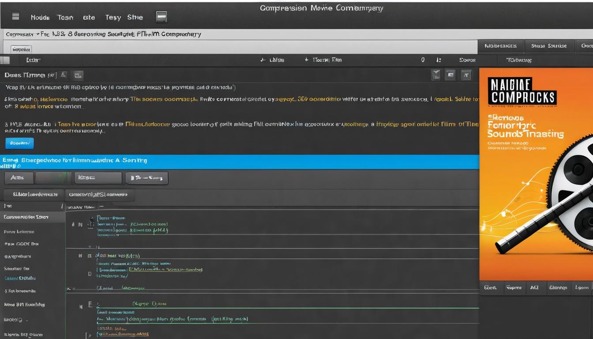
Task: Open the hamburger menu icon beside Noude
Action: point(16,17)
